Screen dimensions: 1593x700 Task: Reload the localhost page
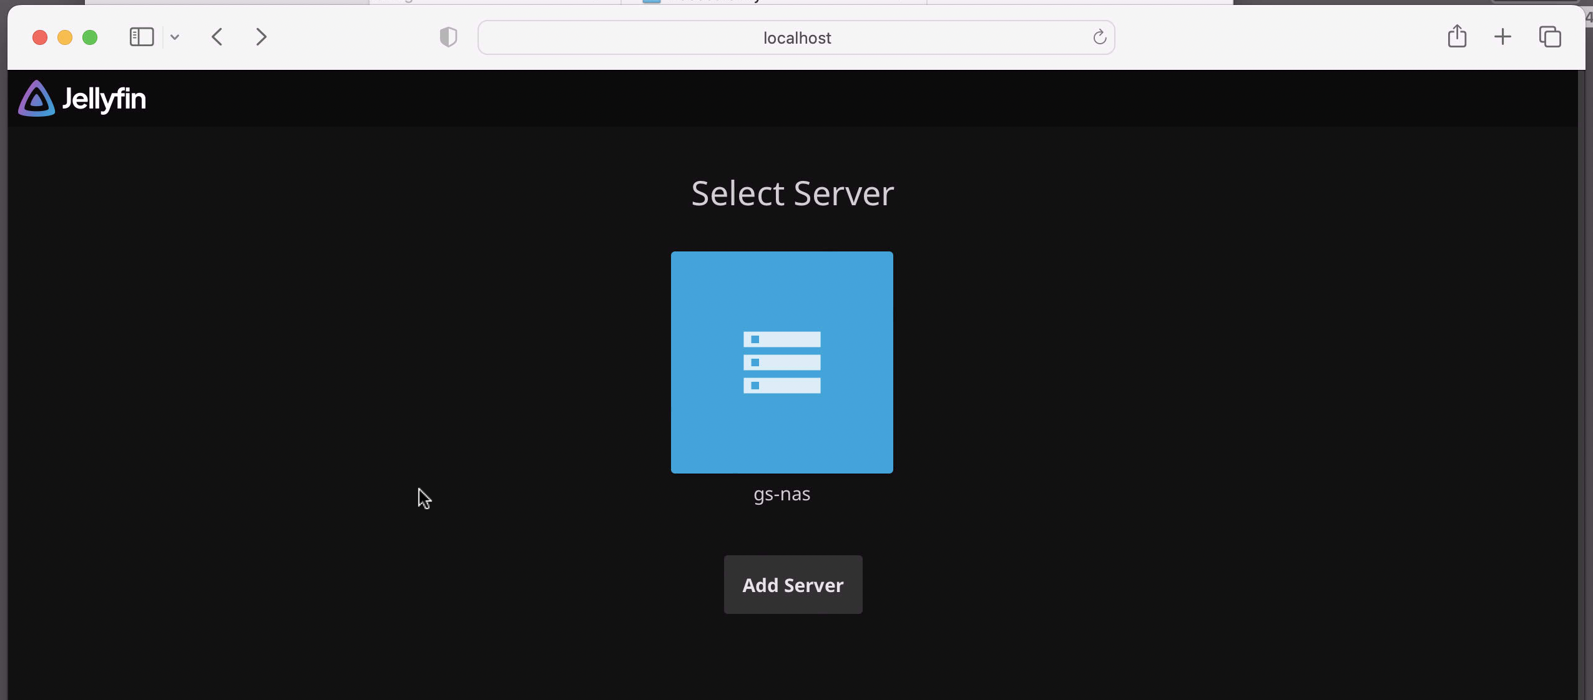coord(1099,37)
